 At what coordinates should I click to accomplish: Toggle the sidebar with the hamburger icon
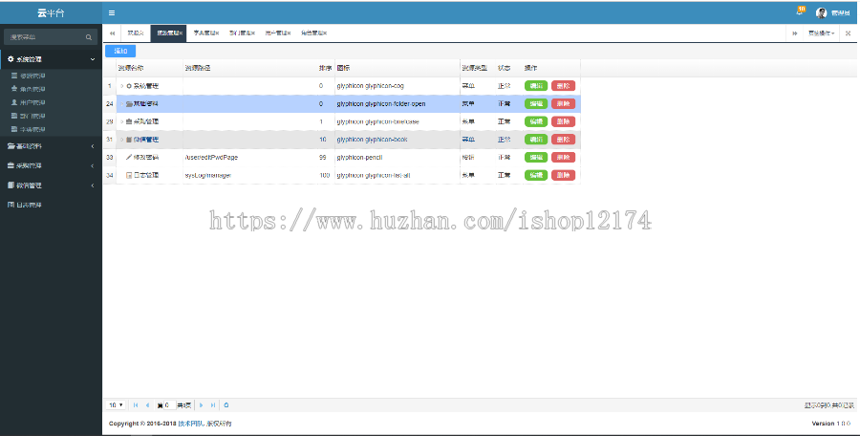(112, 13)
